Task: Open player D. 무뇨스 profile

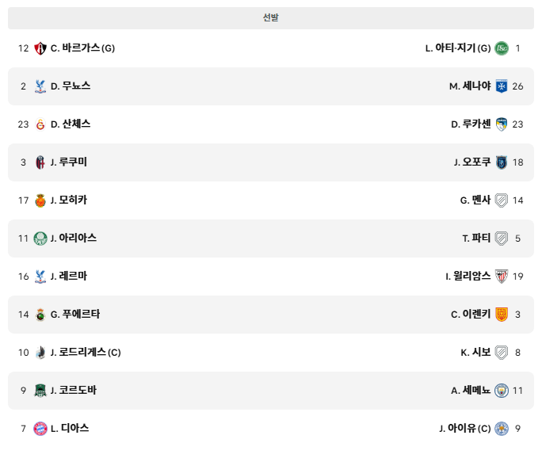Action: pos(71,86)
